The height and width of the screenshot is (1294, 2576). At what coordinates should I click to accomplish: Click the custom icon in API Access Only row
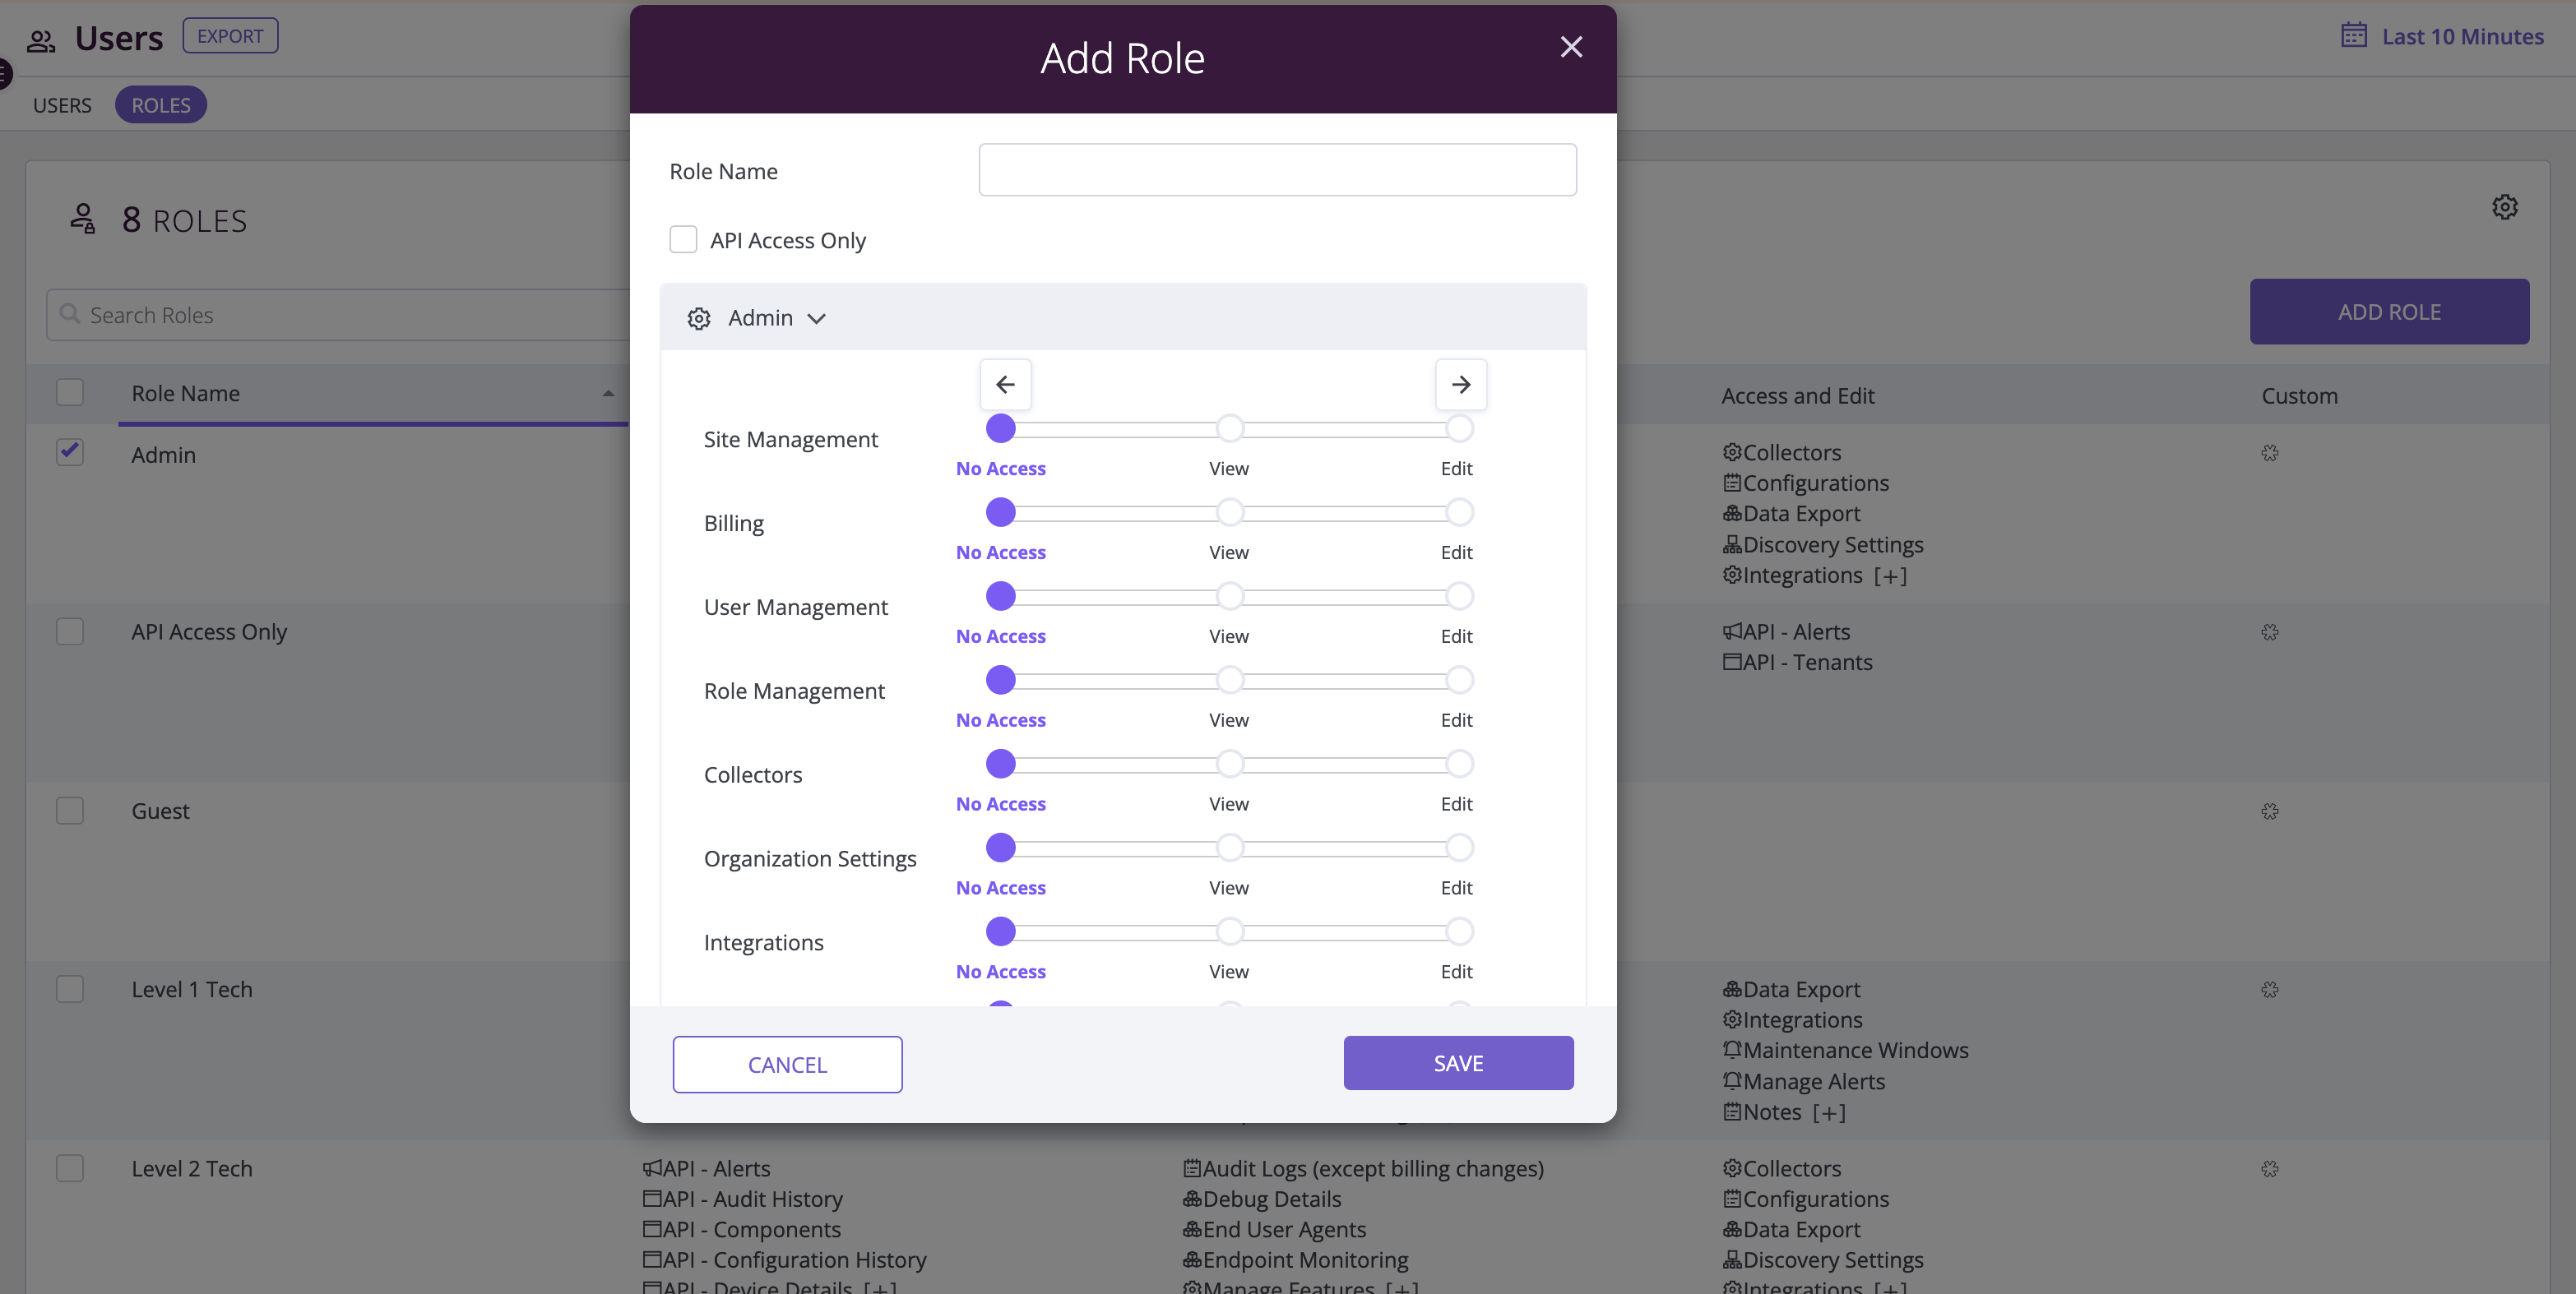[2270, 631]
